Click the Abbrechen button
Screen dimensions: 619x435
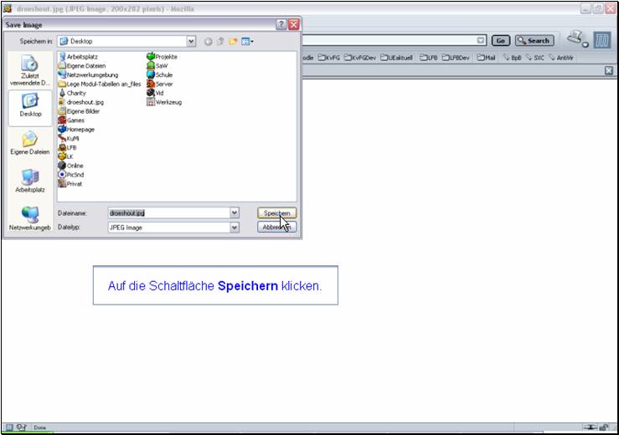tap(276, 227)
